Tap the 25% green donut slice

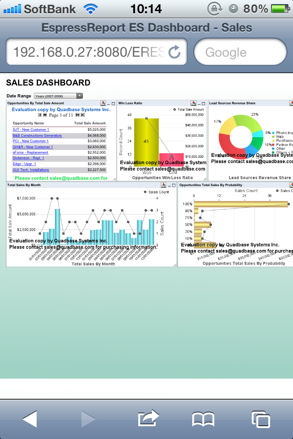(248, 122)
